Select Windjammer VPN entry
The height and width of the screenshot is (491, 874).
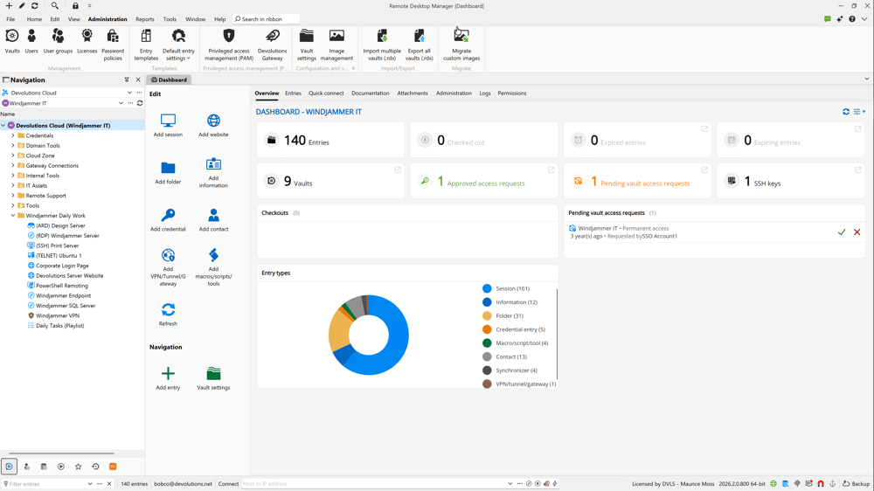click(58, 315)
